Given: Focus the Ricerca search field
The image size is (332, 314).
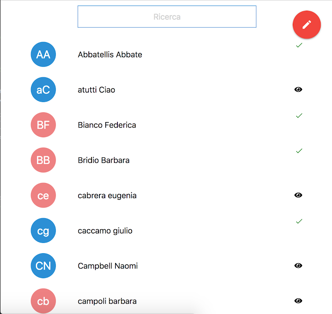Looking at the screenshot, I should (167, 17).
